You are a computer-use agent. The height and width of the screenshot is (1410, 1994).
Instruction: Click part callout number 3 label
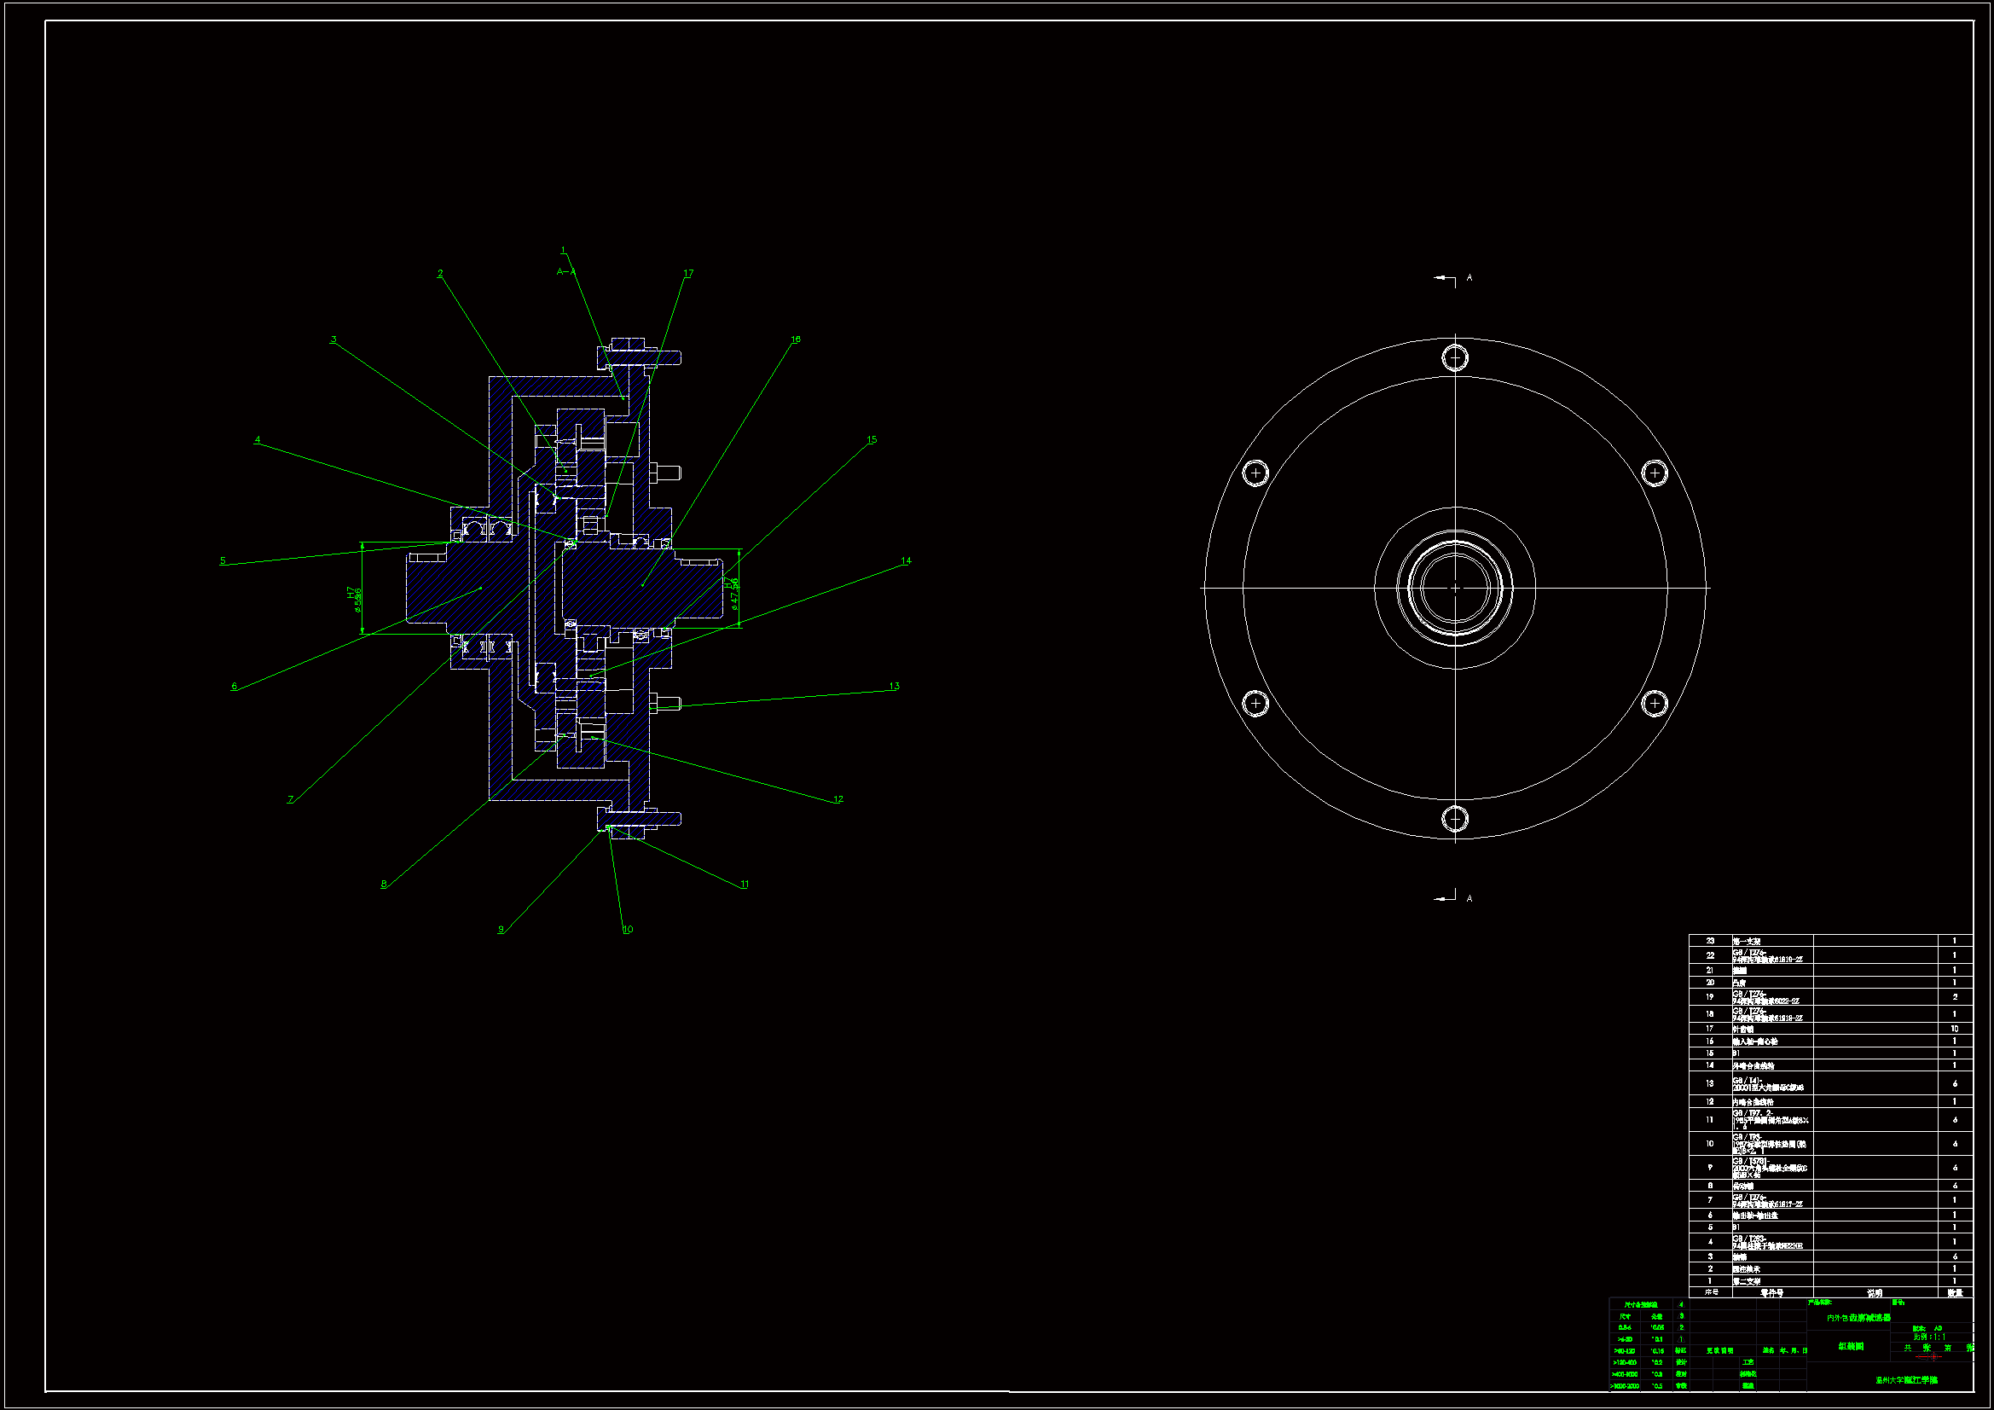coord(333,339)
